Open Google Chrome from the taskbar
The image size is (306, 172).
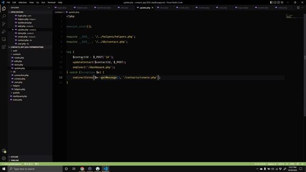pyautogui.click(x=82, y=169)
